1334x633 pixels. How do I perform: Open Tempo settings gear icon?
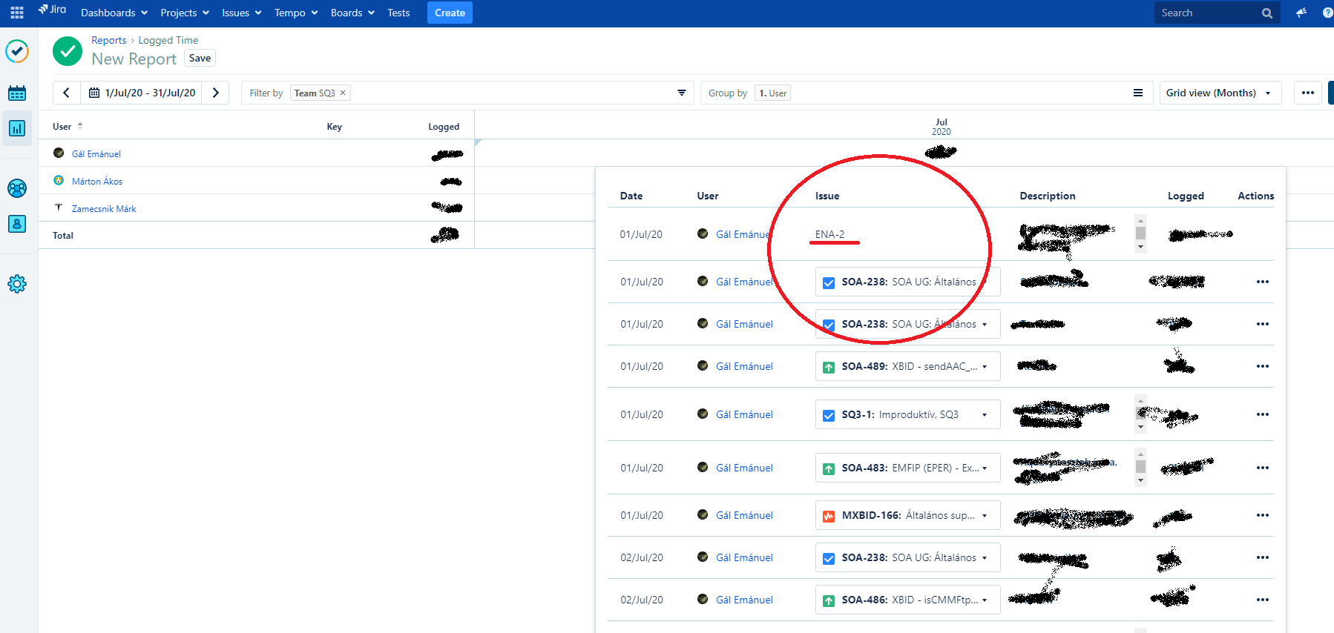(17, 284)
